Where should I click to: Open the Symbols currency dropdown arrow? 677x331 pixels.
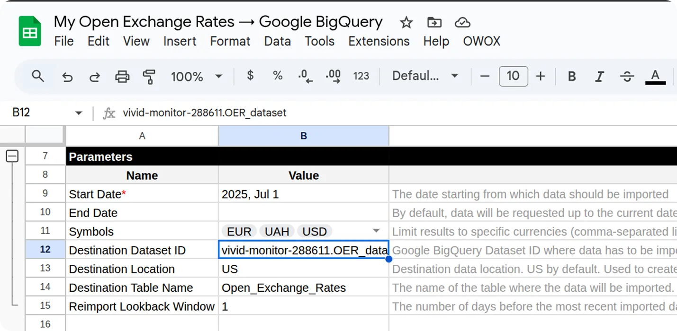point(376,231)
